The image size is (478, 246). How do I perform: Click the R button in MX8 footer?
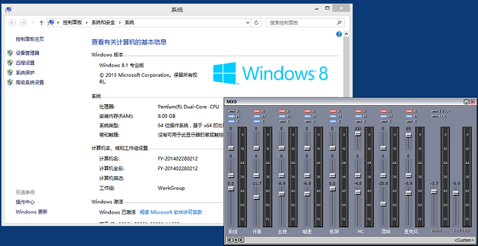pos(229,240)
